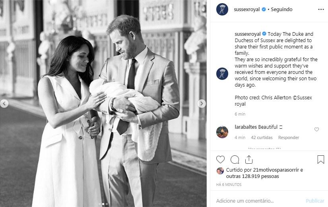Image resolution: width=328 pixels, height=207 pixels.
Task: Open the three-dot more options menu
Action: point(320,9)
